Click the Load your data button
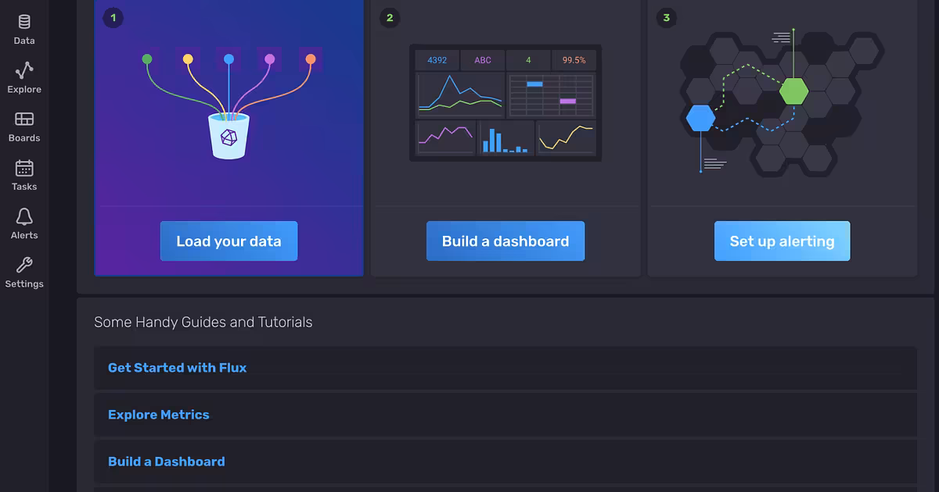The image size is (939, 492). pyautogui.click(x=228, y=241)
